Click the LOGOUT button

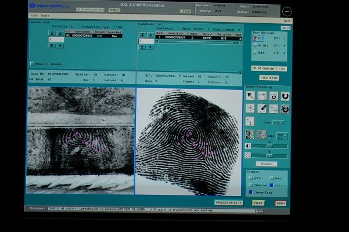click(185, 12)
